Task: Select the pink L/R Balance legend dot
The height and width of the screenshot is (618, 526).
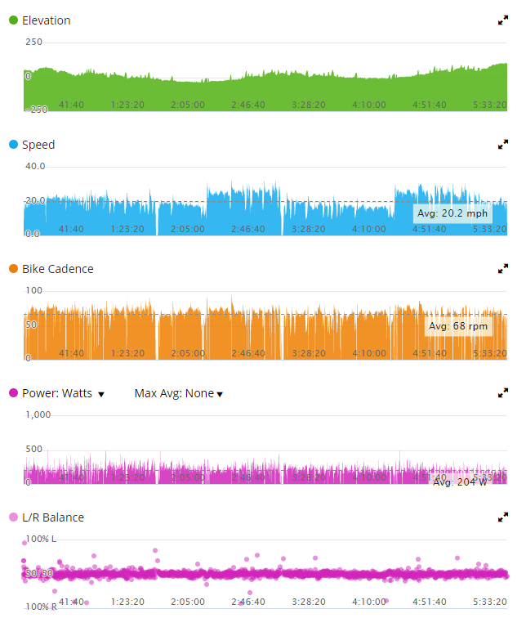Action: tap(13, 517)
